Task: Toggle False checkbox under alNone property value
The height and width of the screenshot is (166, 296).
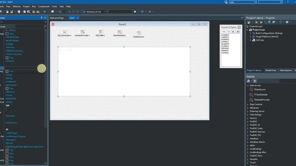Action: [x=7, y=34]
